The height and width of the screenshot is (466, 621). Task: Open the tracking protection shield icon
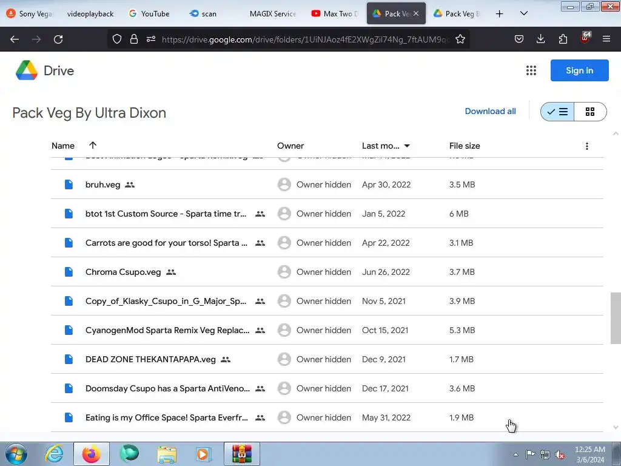click(117, 39)
